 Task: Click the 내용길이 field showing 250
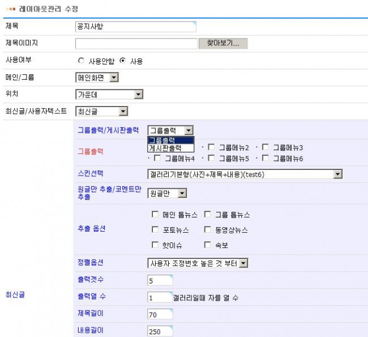pos(160,331)
